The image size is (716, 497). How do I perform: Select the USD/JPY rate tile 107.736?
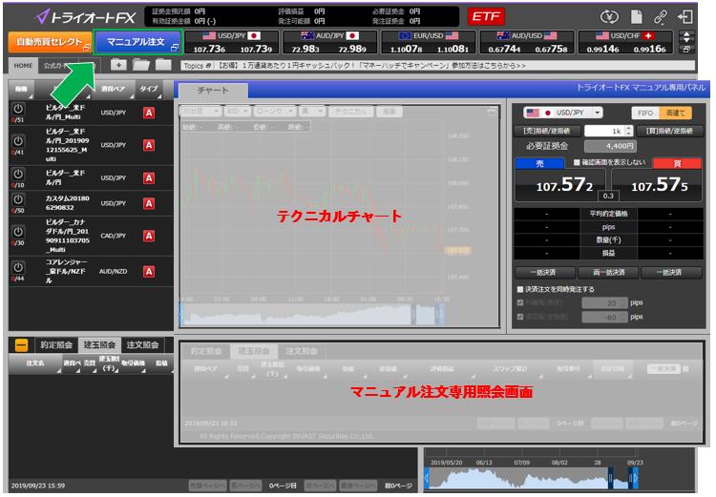(232, 42)
